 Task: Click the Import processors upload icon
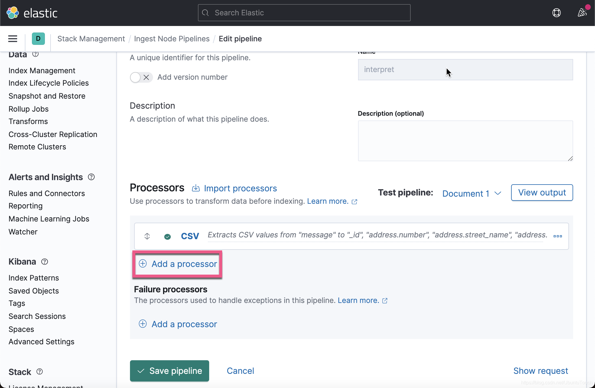(x=196, y=188)
